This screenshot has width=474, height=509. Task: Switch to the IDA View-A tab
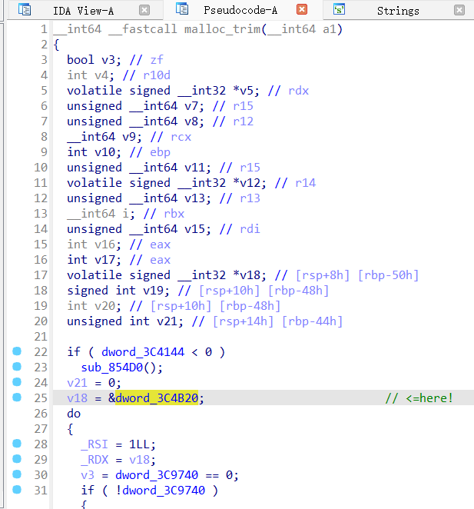[x=83, y=11]
